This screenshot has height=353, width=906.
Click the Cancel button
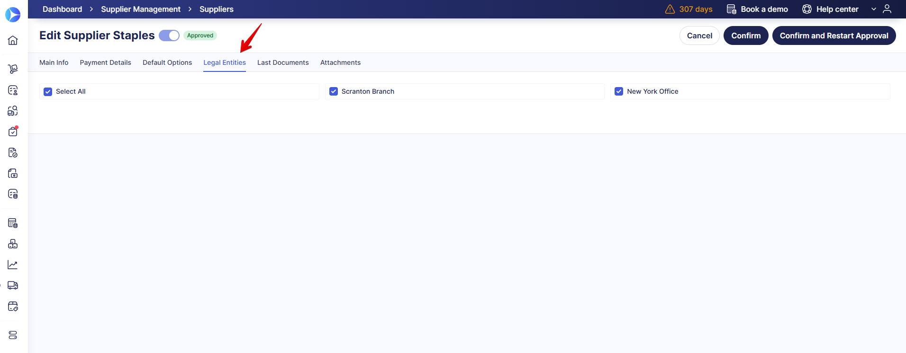(x=699, y=35)
